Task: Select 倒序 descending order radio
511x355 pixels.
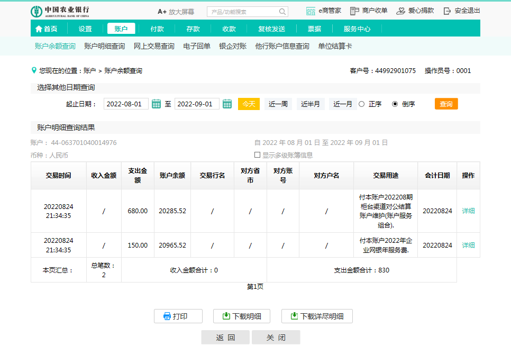Action: [x=395, y=104]
